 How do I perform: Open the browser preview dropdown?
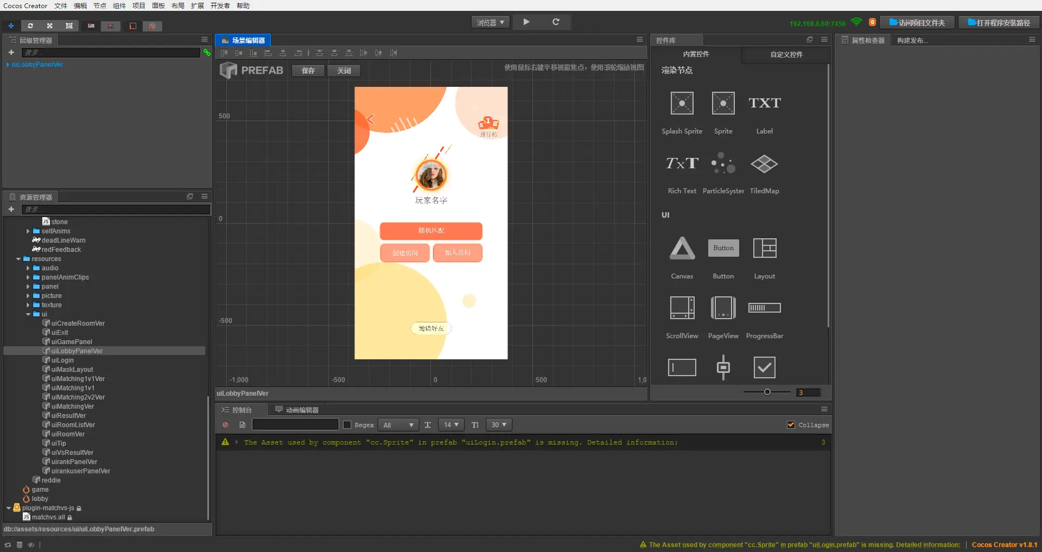point(490,22)
